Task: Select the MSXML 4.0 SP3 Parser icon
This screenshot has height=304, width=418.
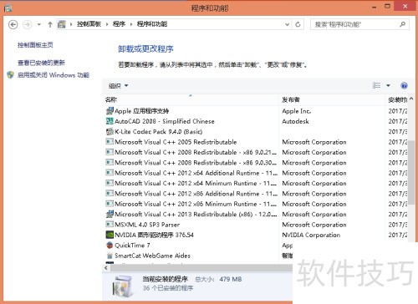Action: click(x=110, y=225)
